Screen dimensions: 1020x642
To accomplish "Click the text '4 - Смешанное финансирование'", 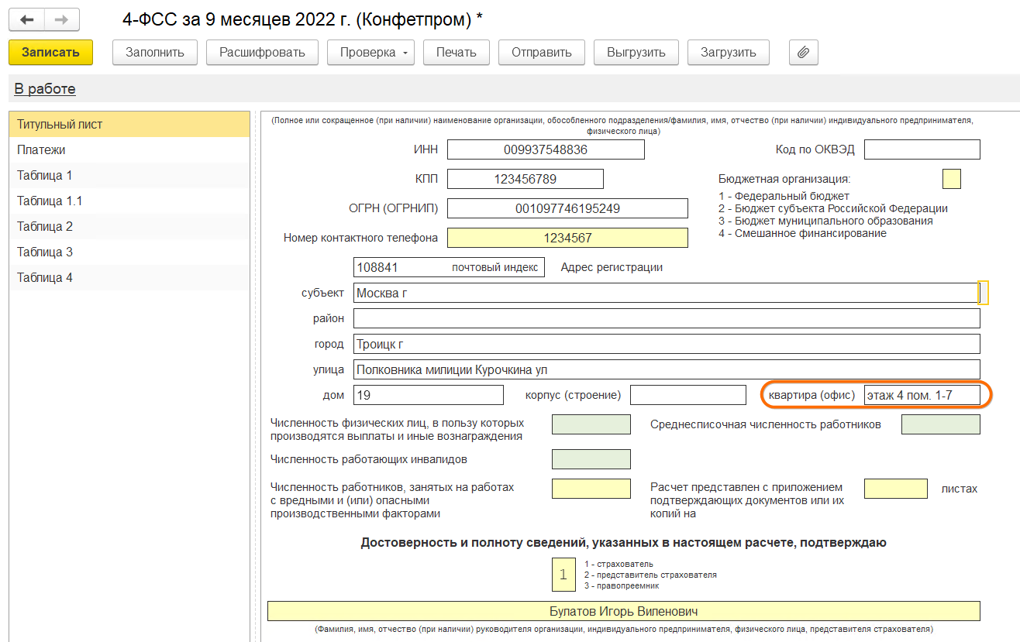I will point(802,233).
